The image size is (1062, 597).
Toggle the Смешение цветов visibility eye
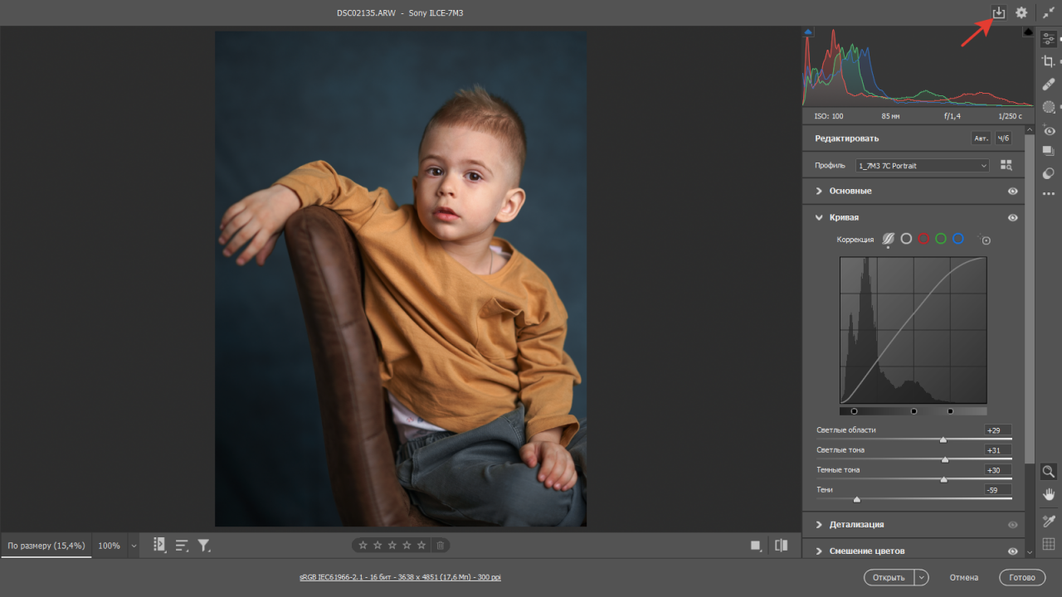click(1012, 551)
